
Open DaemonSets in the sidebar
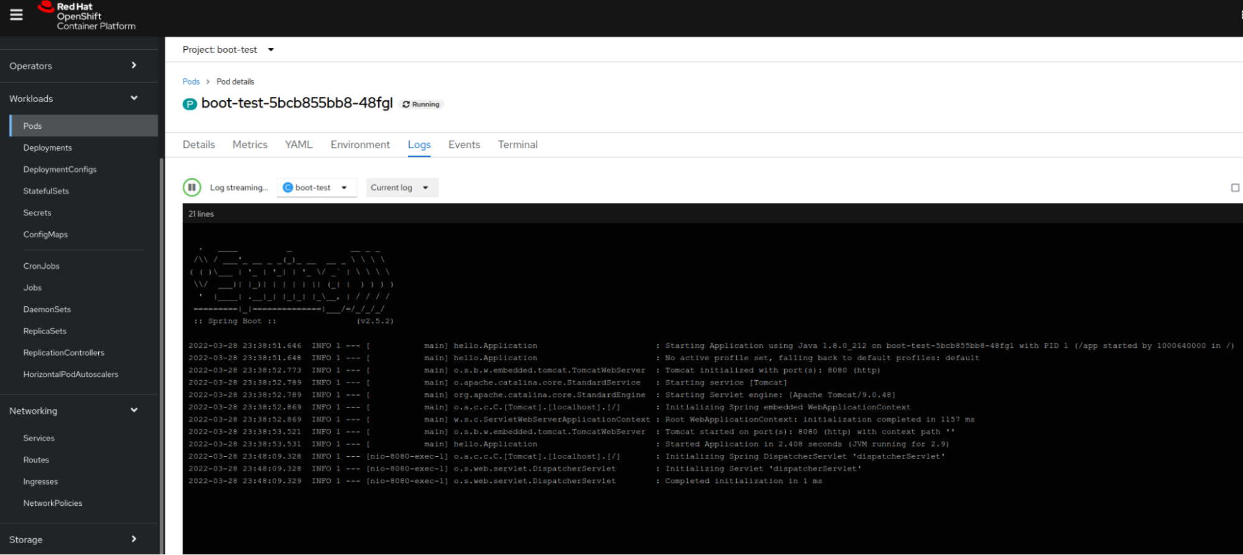click(47, 309)
